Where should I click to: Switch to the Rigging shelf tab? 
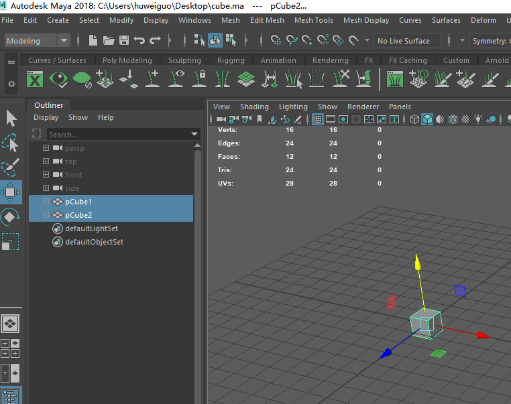click(x=231, y=60)
